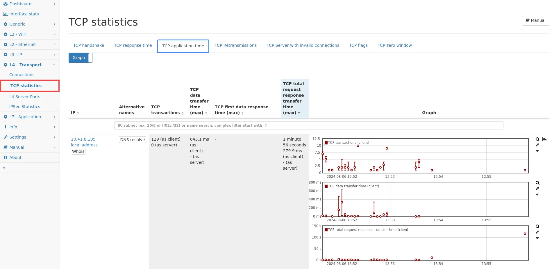Collapse the sidebar with double chevron icon
The width and height of the screenshot is (554, 269).
4,168
